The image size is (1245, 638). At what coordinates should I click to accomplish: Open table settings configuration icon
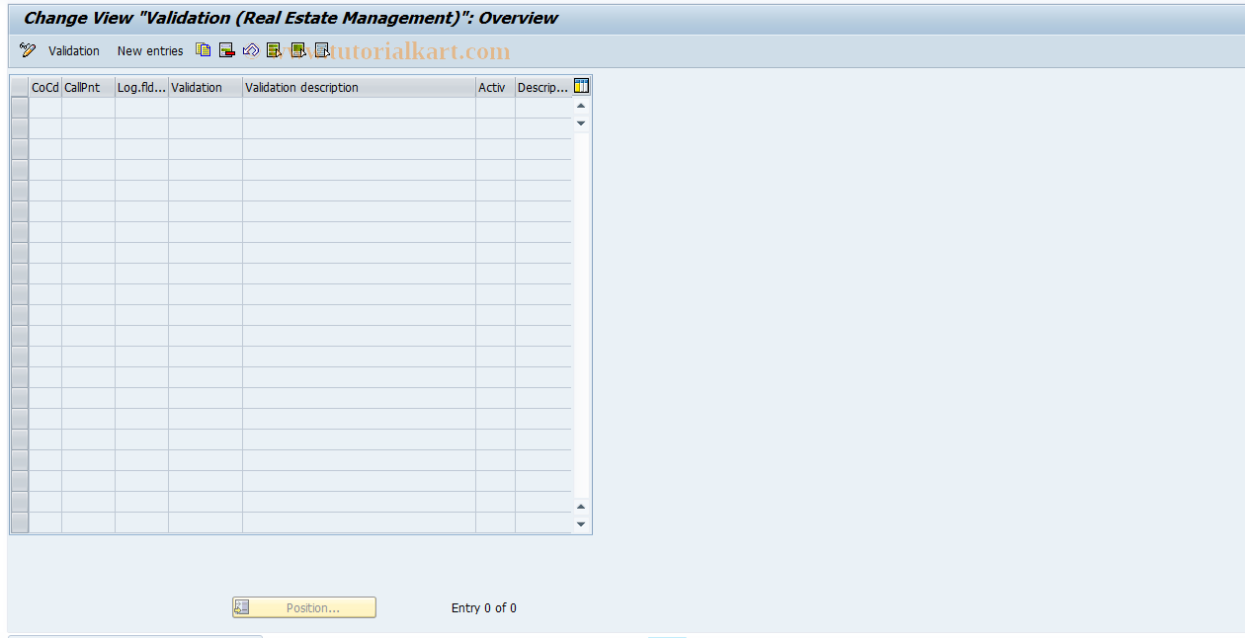tap(581, 86)
